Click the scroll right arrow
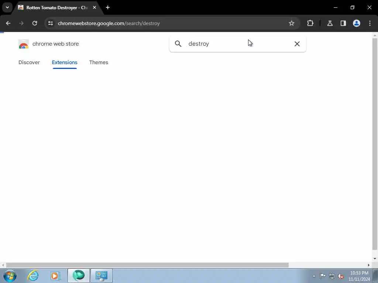Viewport: 378px width, 283px height. pos(369,265)
